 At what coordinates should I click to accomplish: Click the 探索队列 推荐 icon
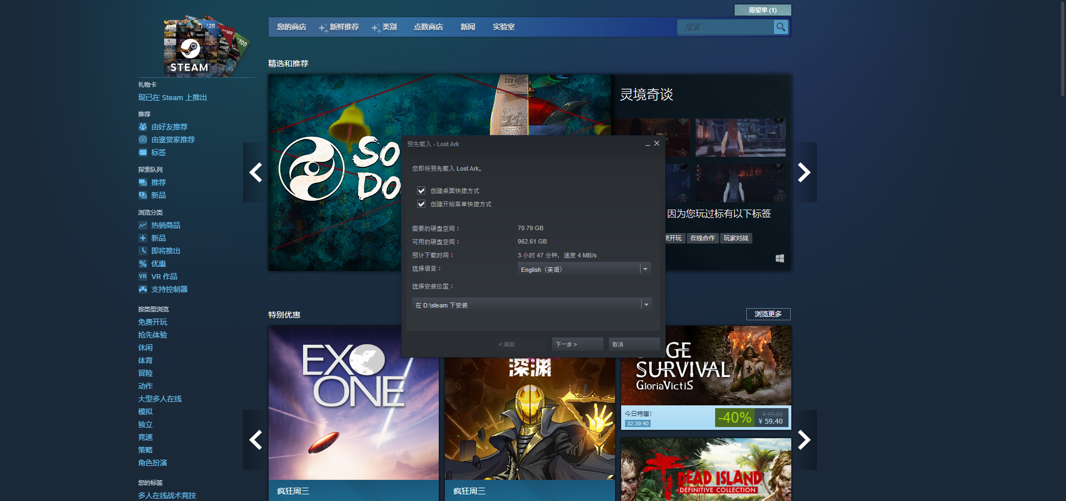tap(143, 182)
